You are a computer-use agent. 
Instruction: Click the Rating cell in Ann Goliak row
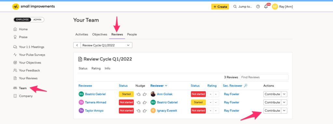click(213, 94)
